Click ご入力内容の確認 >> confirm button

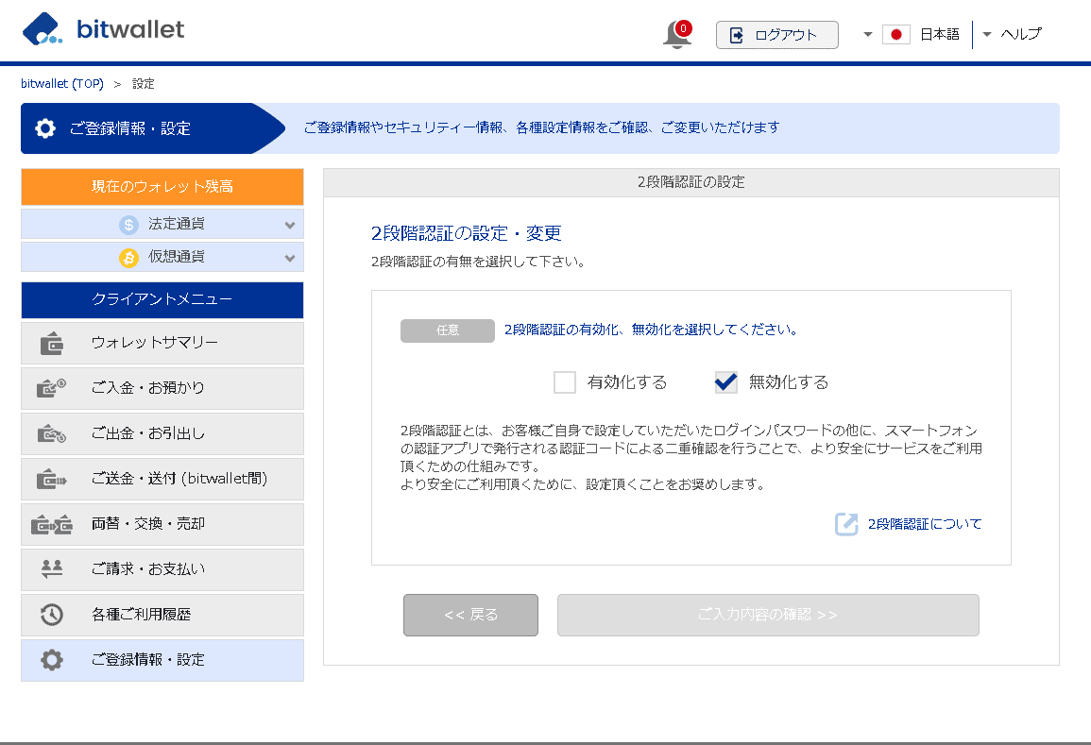pyautogui.click(x=768, y=615)
